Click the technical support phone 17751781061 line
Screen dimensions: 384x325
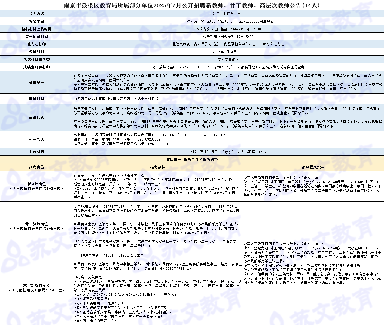[151, 135]
